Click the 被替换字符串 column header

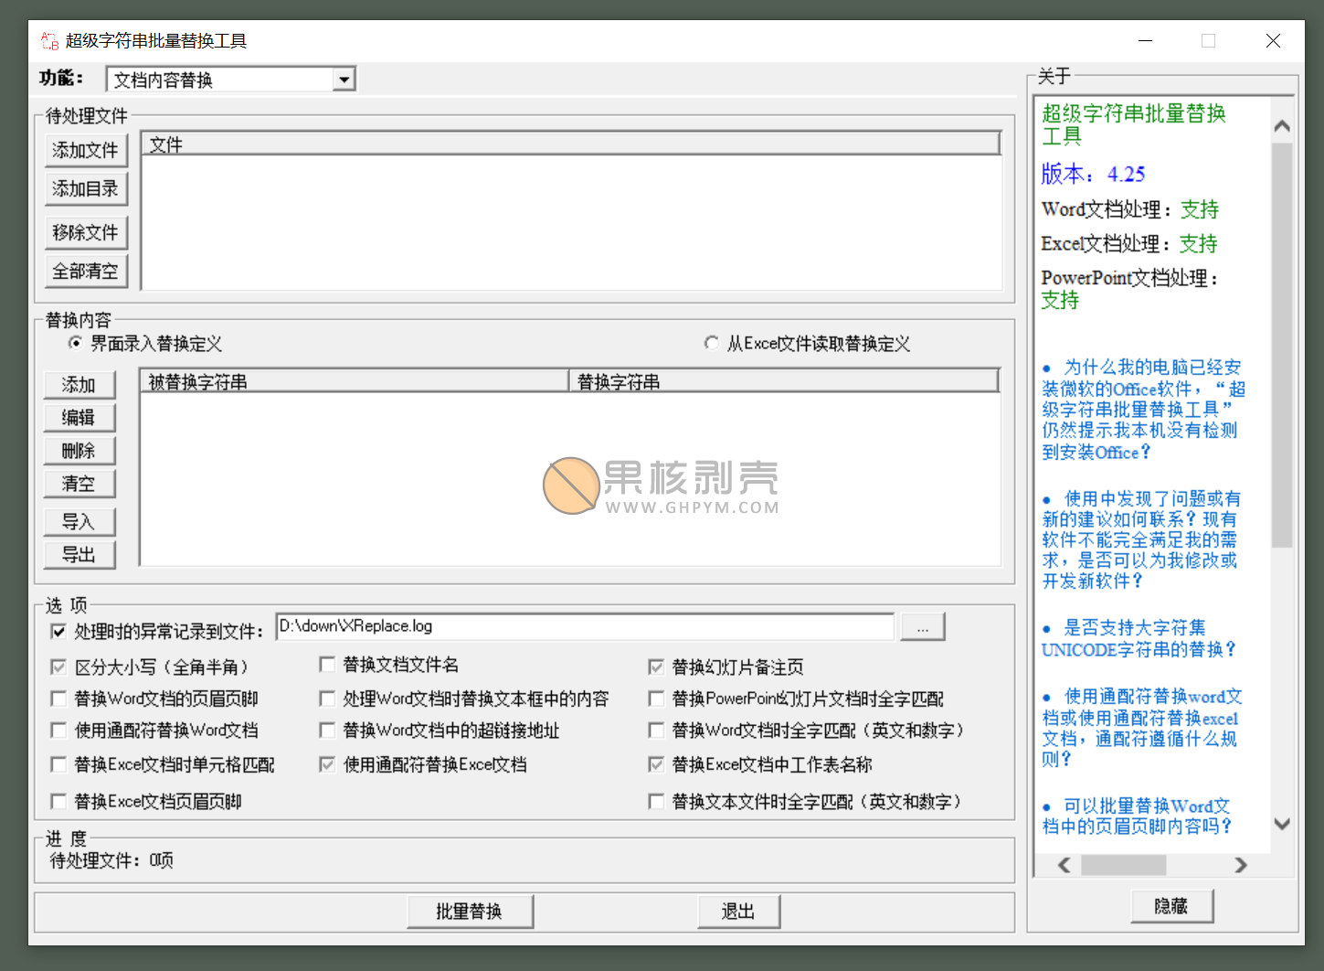(354, 382)
